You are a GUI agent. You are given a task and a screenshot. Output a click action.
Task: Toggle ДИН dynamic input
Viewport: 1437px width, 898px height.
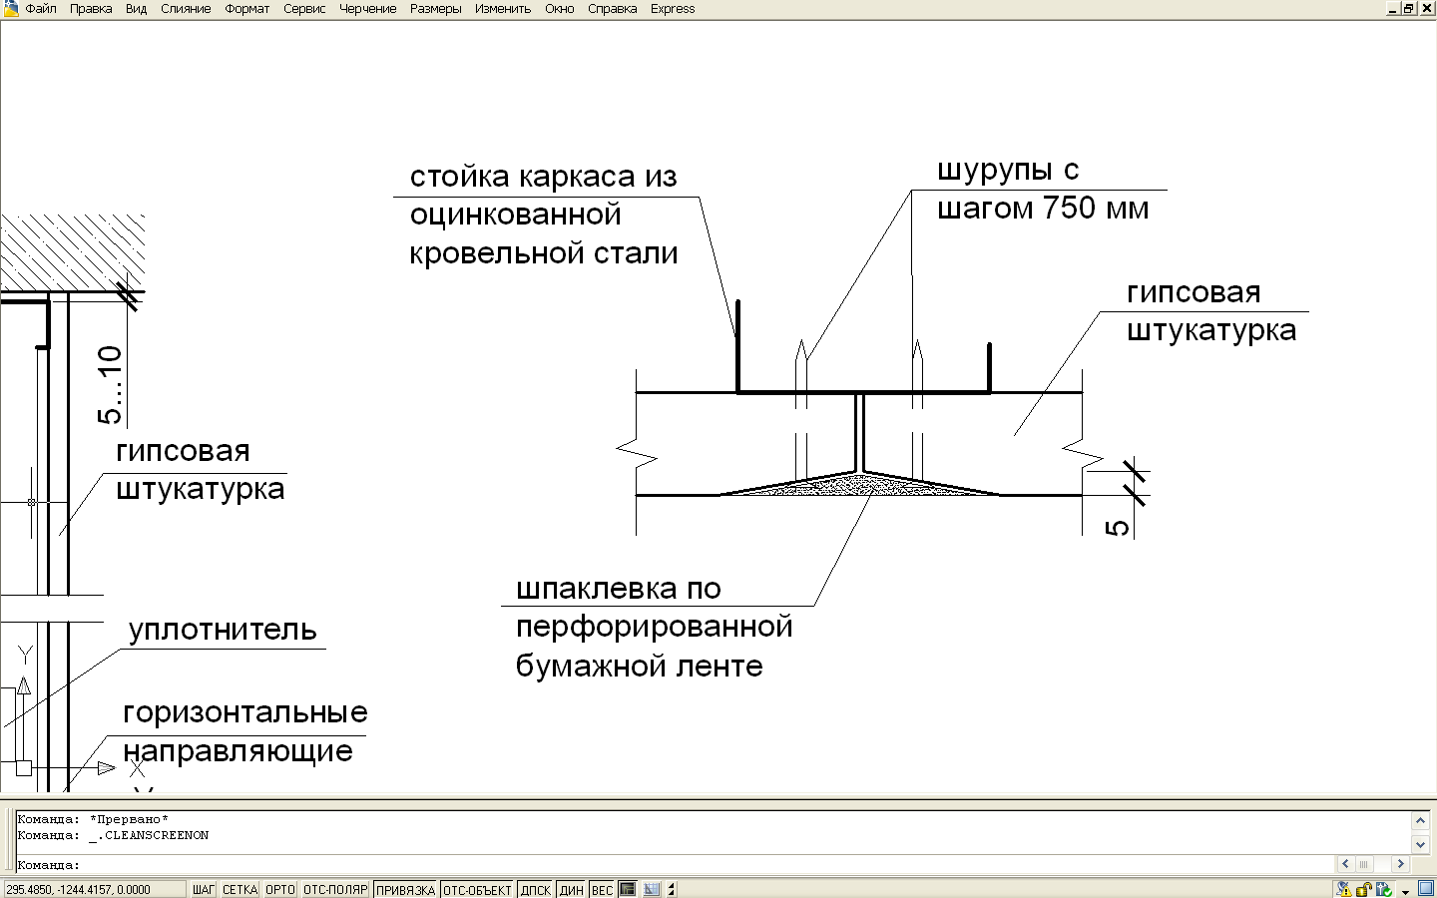[572, 890]
